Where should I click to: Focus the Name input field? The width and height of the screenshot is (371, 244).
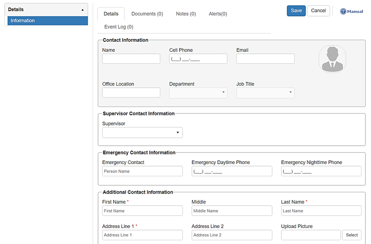pos(131,59)
